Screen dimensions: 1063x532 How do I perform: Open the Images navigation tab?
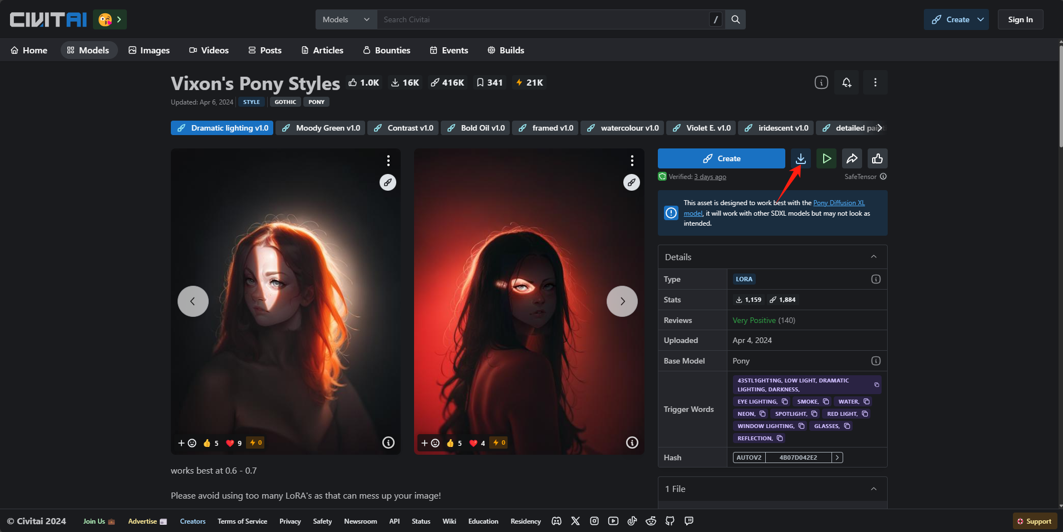149,50
